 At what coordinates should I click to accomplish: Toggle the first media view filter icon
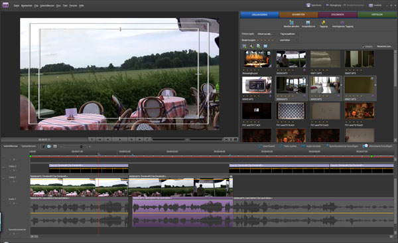point(244,46)
